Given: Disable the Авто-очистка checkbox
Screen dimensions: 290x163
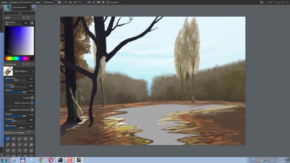Looking at the screenshot, I should click(32, 103).
